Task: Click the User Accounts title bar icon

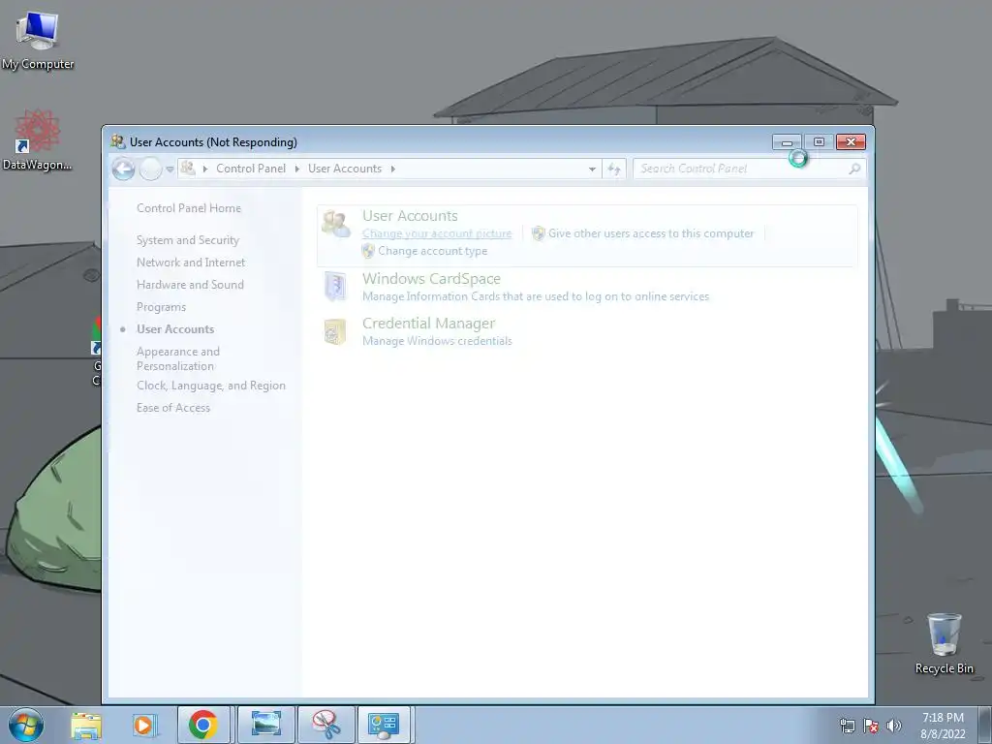Action: [x=117, y=141]
